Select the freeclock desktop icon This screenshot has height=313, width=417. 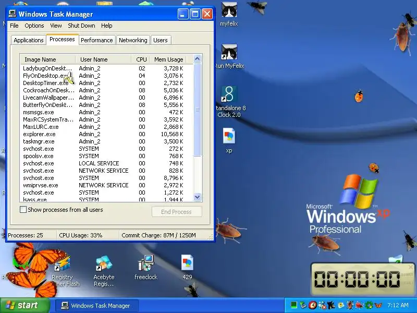[x=146, y=267]
